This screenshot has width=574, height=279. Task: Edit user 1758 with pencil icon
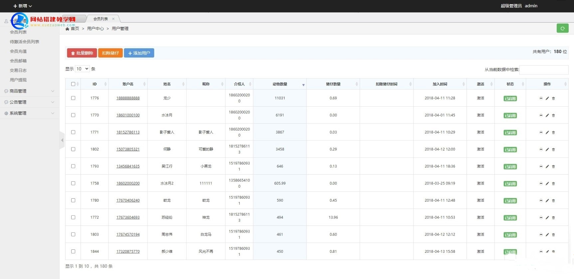coord(547,183)
